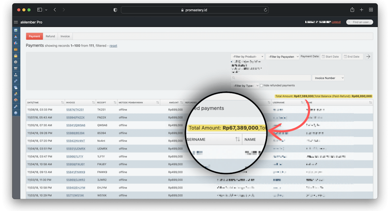Click Safari privacy shield icon
The width and height of the screenshot is (390, 211).
pos(115,10)
